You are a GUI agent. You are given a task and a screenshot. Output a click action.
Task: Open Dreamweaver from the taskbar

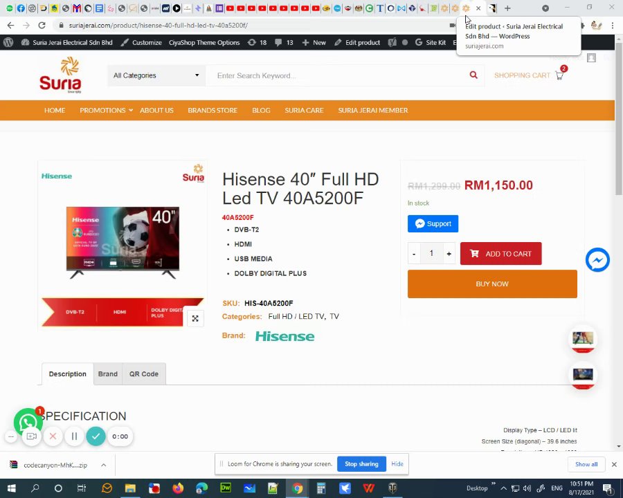point(226,488)
